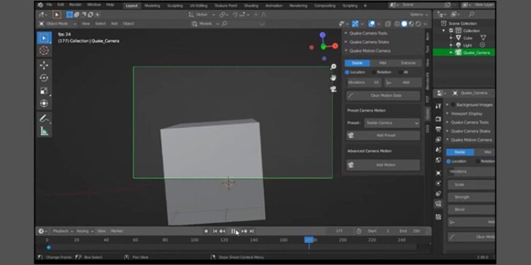Viewport: 531px width, 265px height.
Task: Open the Output properties tab icon
Action: (438, 129)
